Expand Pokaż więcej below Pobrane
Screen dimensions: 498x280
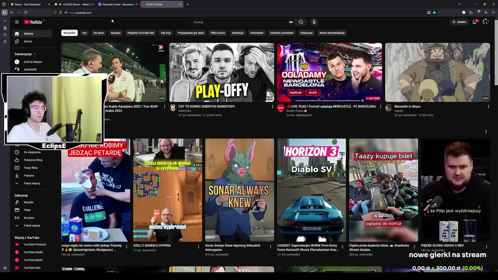31,183
